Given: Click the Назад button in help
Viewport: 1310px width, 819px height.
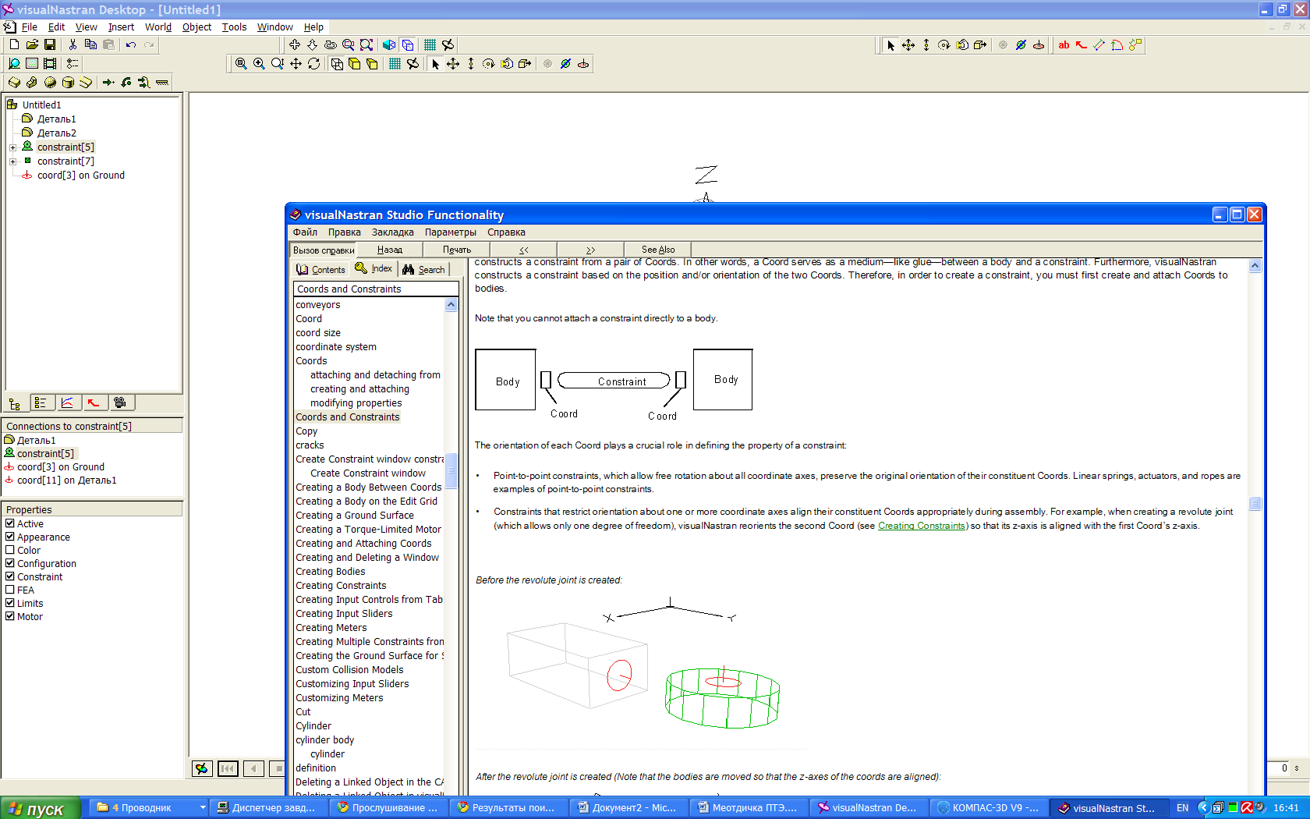Looking at the screenshot, I should 390,250.
